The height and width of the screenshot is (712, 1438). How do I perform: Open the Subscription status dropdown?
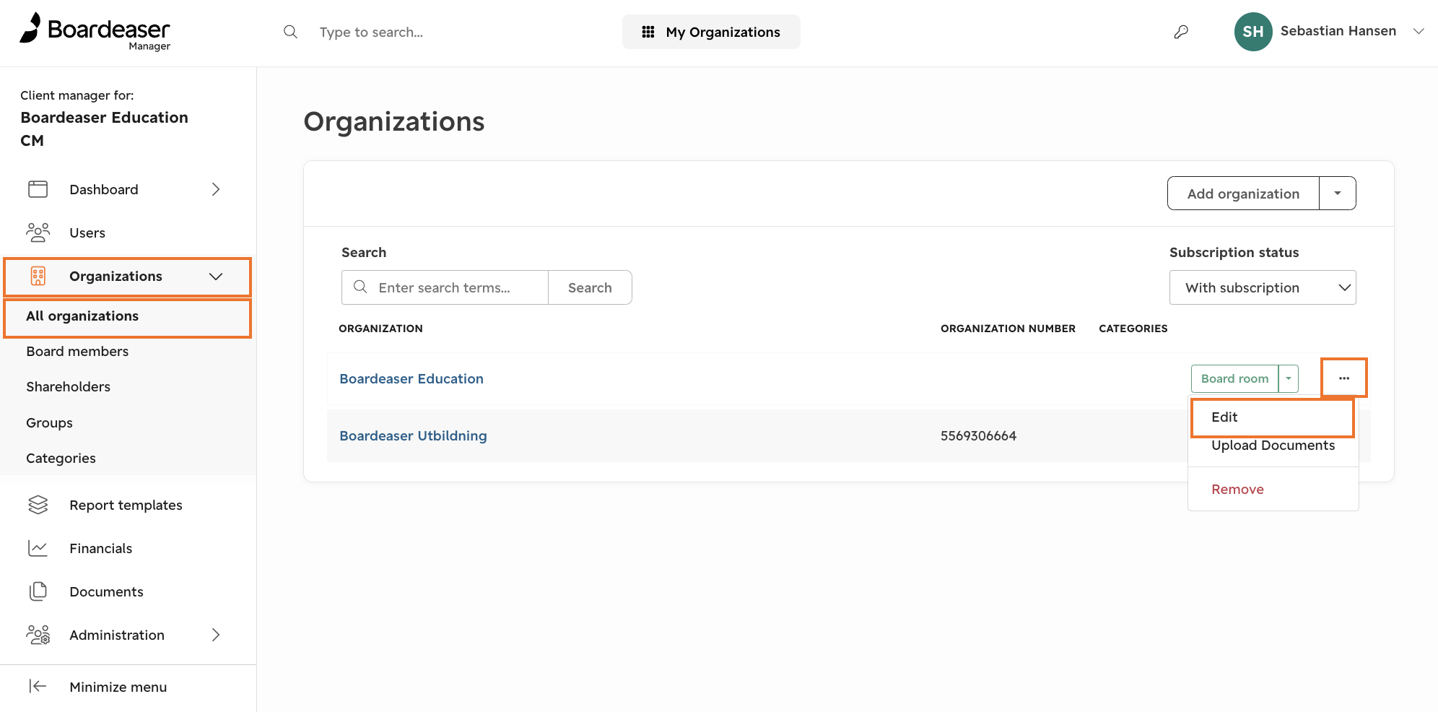pos(1263,287)
